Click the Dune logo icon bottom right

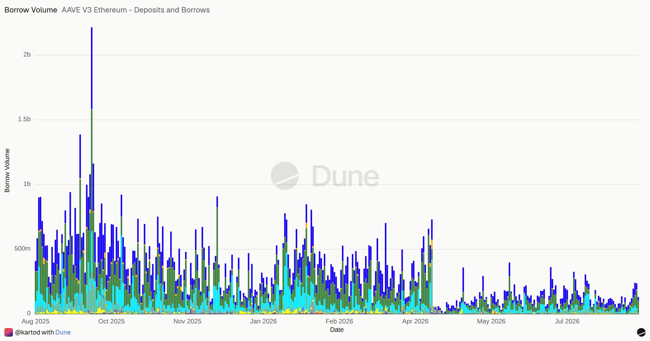click(641, 332)
